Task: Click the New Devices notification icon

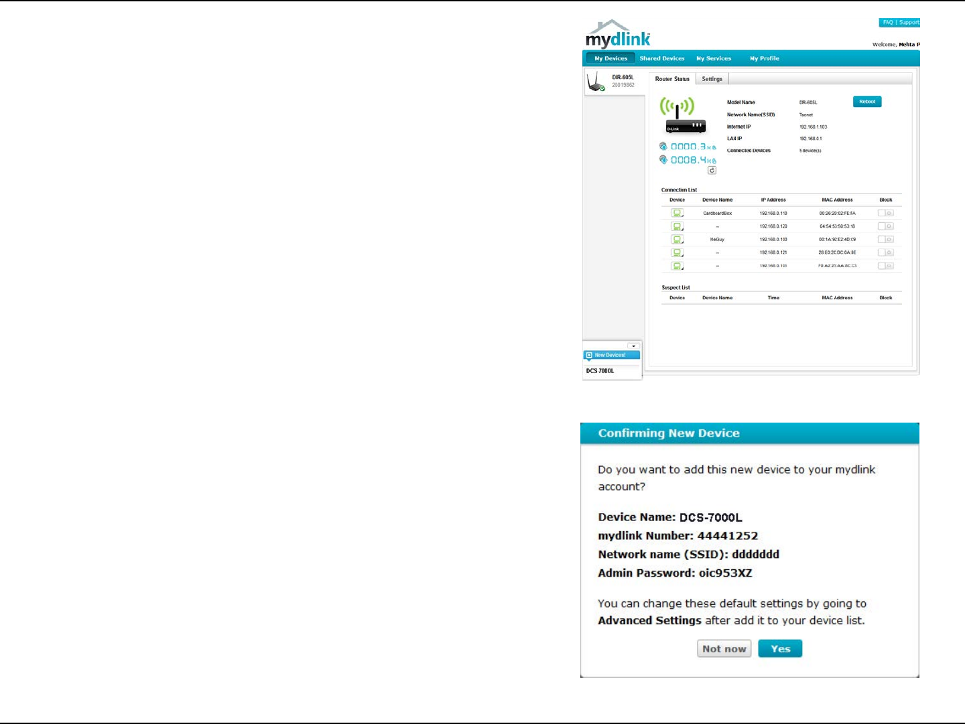Action: tap(589, 355)
